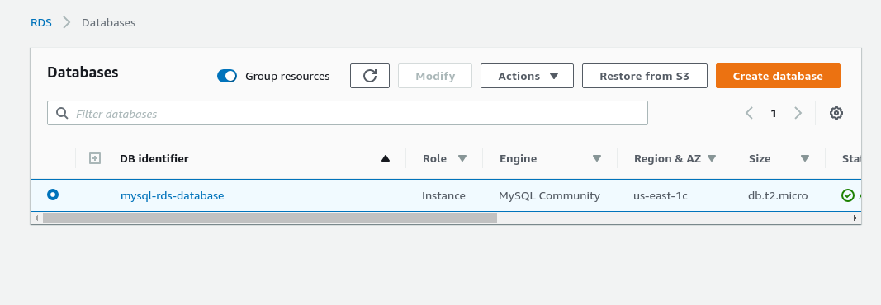Sort by the Size column
Image resolution: width=881 pixels, height=305 pixels.
[779, 158]
